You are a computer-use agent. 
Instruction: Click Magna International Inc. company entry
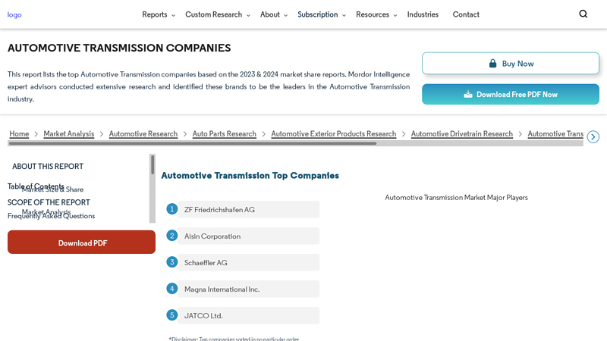tap(249, 289)
